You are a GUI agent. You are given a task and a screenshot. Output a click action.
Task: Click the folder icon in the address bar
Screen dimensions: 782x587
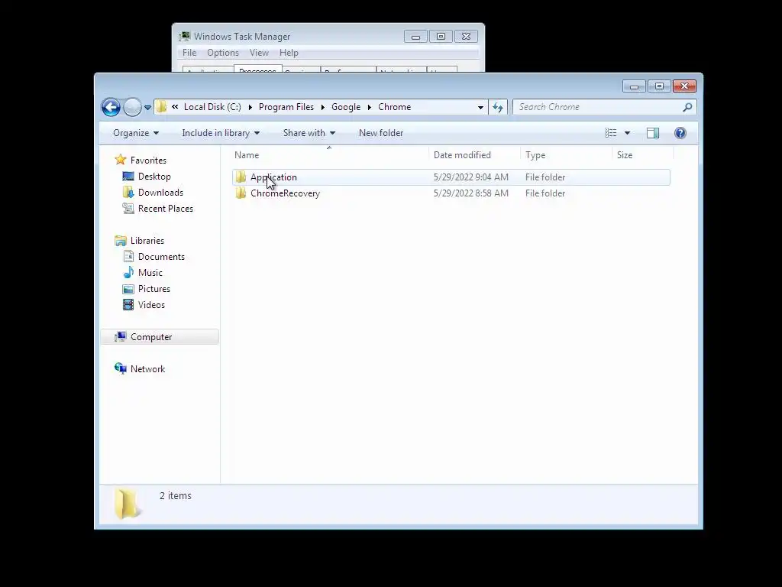click(x=161, y=107)
